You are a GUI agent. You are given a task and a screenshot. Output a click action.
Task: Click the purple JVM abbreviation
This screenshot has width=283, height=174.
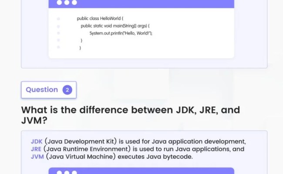[x=37, y=157]
